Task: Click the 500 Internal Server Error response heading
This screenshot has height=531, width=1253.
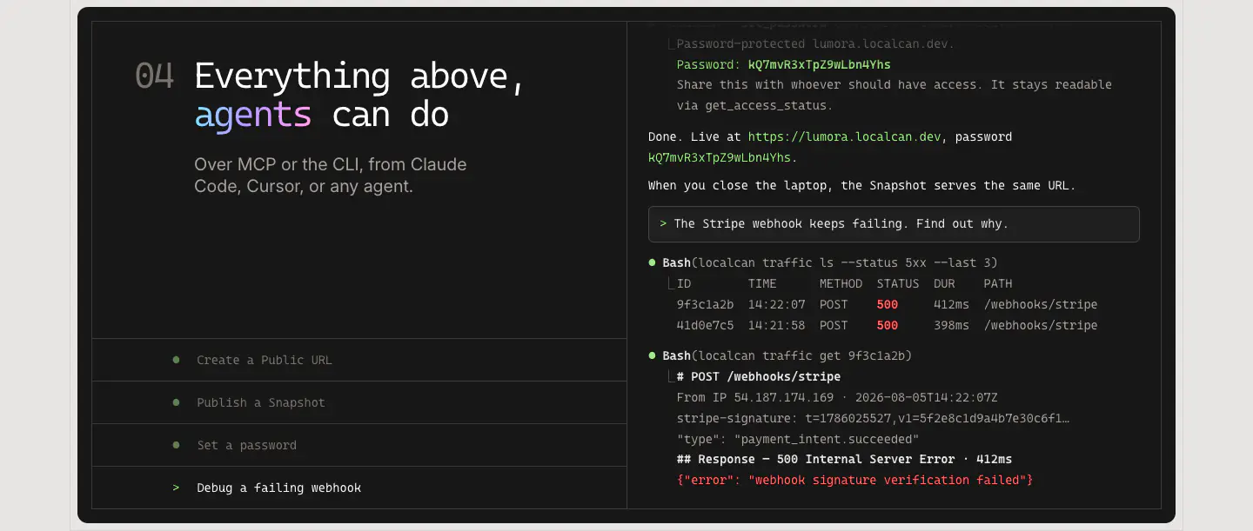Action: pos(844,460)
